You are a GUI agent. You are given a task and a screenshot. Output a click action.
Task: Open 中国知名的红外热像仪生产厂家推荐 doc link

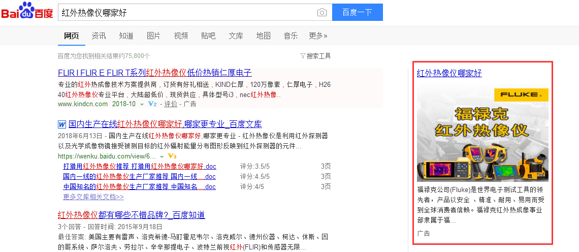pyautogui.click(x=139, y=186)
